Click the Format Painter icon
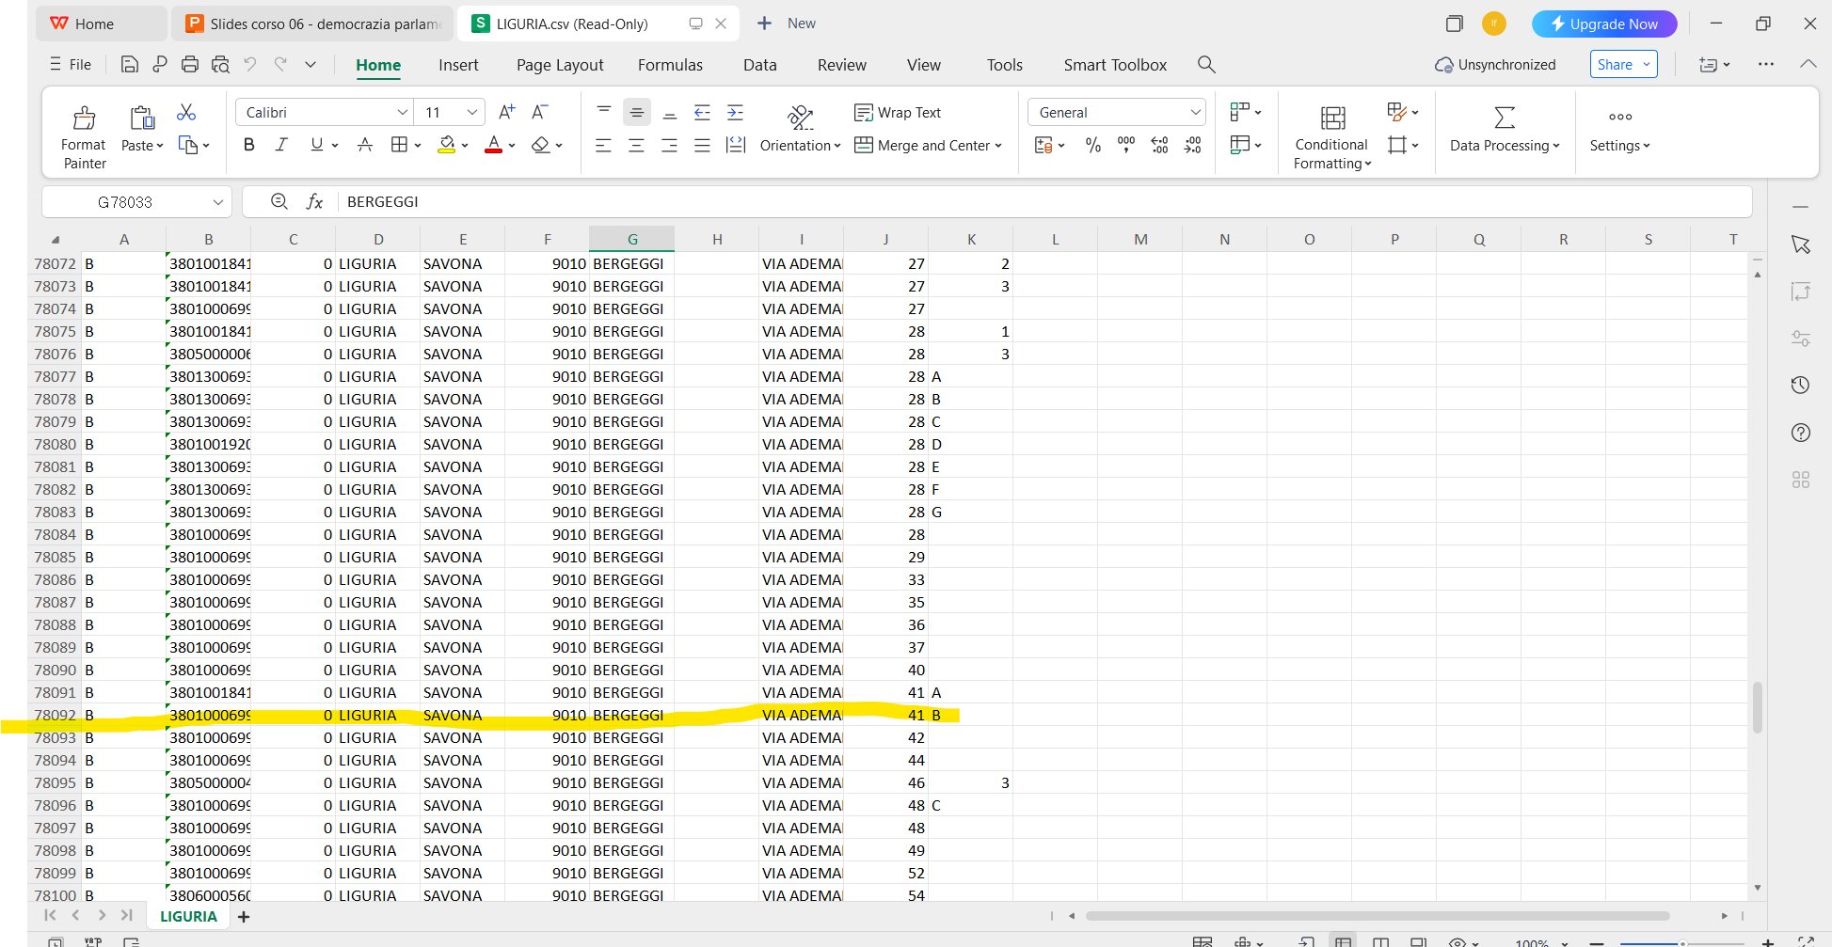The width and height of the screenshot is (1832, 947). [84, 118]
